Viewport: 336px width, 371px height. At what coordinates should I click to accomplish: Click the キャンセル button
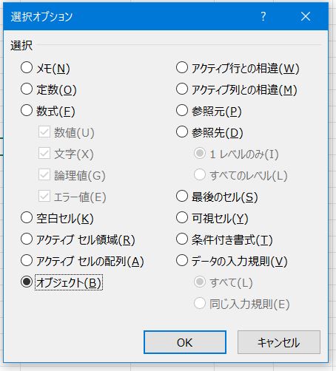pyautogui.click(x=279, y=342)
